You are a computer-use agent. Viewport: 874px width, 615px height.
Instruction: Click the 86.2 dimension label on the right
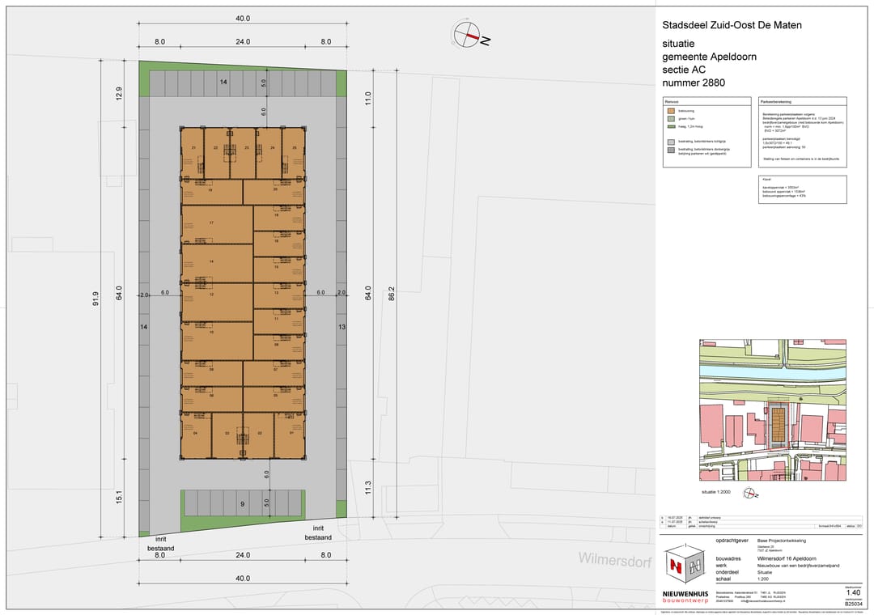pyautogui.click(x=392, y=294)
